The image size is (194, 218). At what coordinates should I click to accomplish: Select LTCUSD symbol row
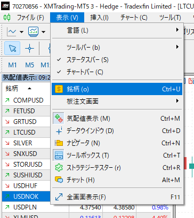click(26, 133)
